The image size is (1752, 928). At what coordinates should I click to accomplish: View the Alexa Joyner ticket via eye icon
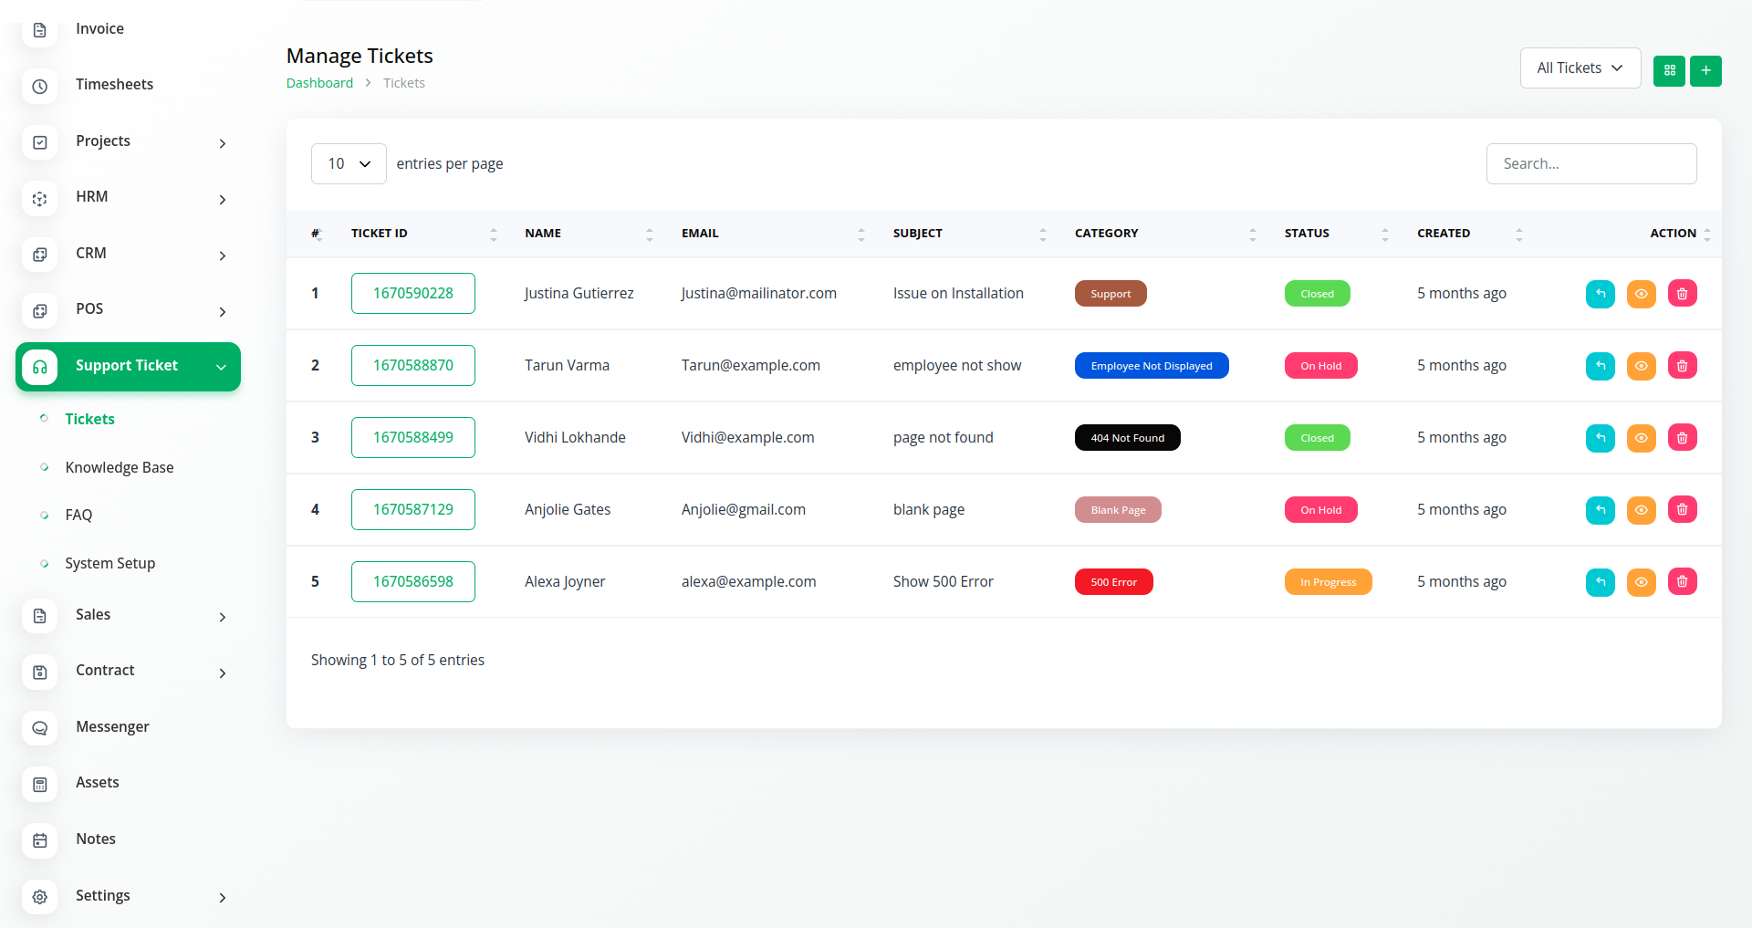point(1641,582)
